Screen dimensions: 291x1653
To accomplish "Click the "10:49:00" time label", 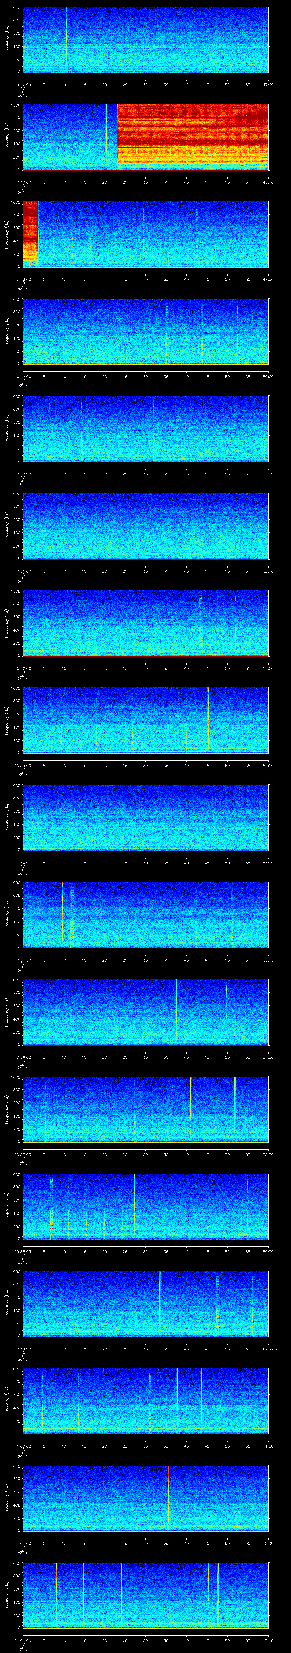I will (22, 376).
